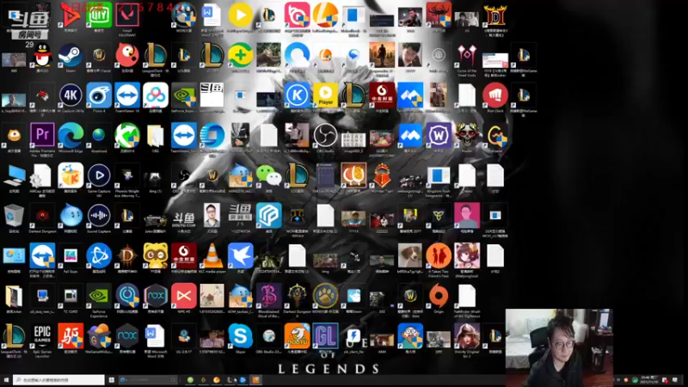Open the purple W icon beside Hades
This screenshot has width=688, height=387.
[x=439, y=135]
